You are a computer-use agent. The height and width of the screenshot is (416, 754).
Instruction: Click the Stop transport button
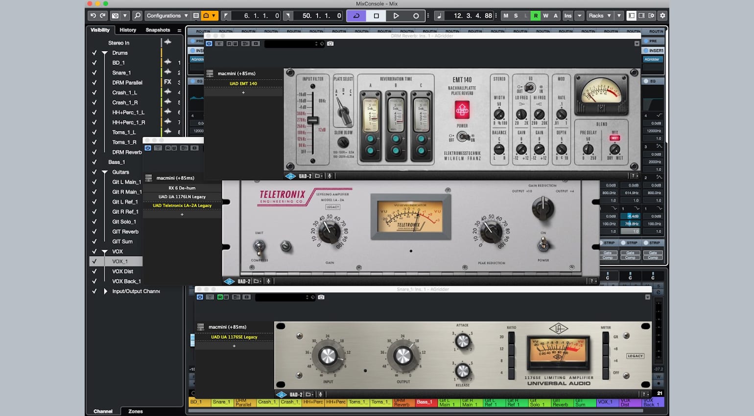pos(376,16)
